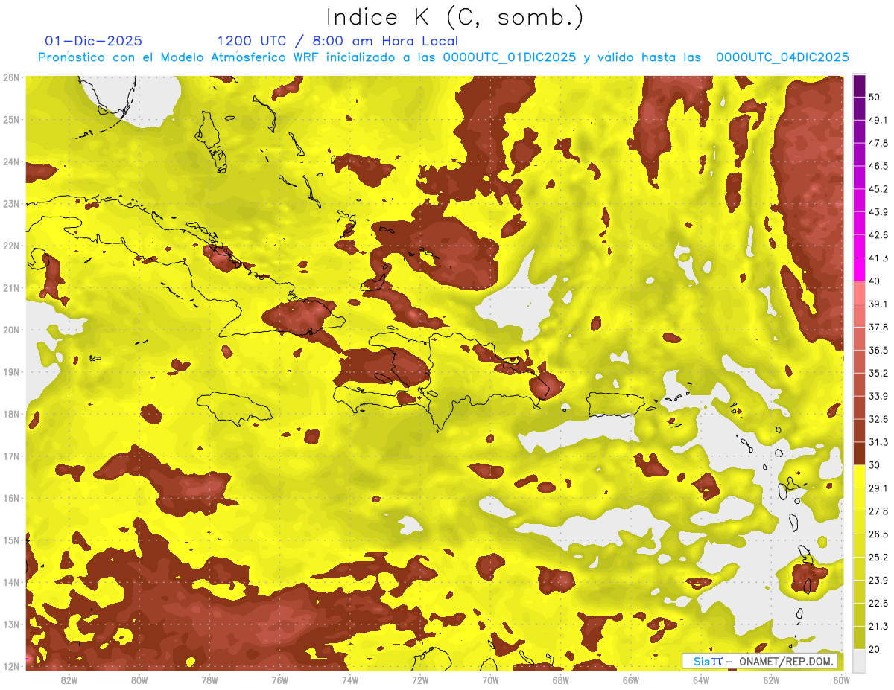Click the colorbar value 37.8
Viewport: 894px width, 690px height.
[878, 327]
